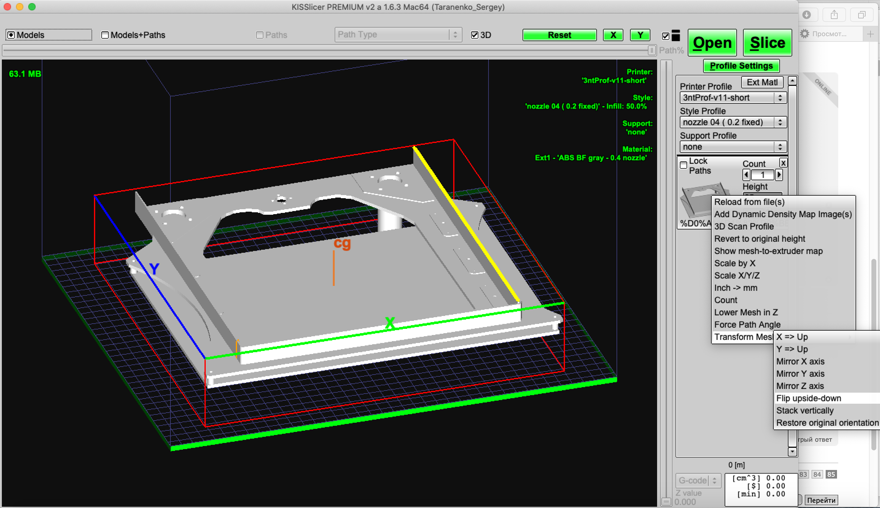Toggle the 3D view checkbox
The height and width of the screenshot is (508, 880).
click(475, 35)
